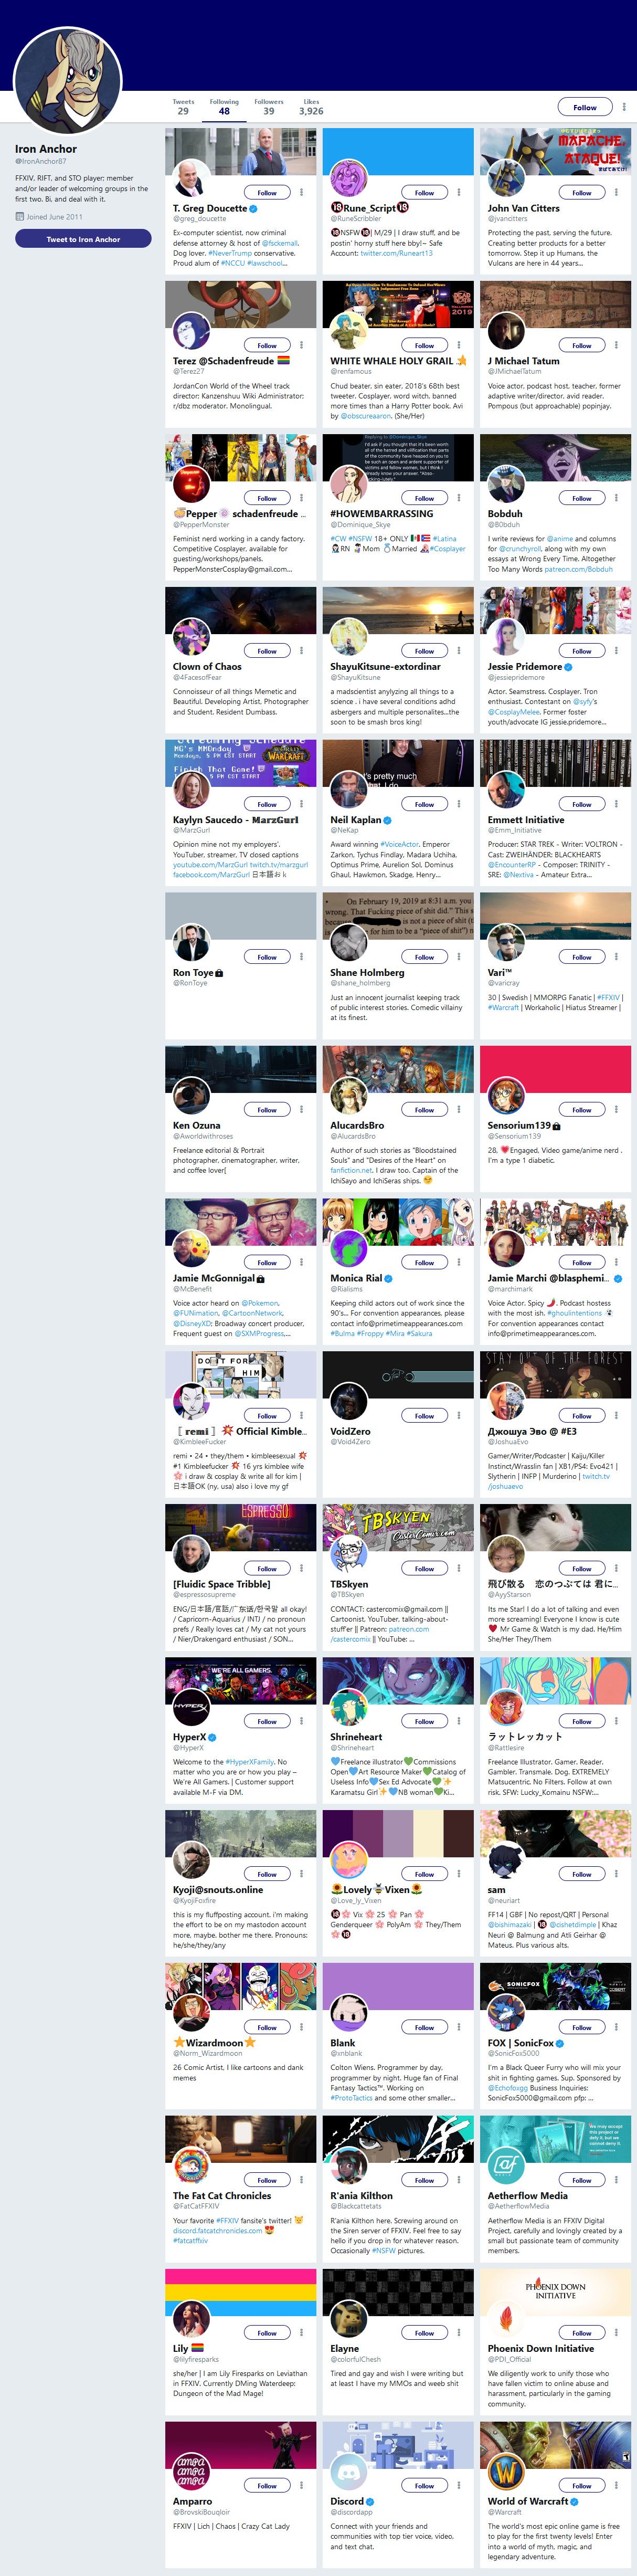
Task: Open the twitch.tv/marzgurl link
Action: pos(279,865)
